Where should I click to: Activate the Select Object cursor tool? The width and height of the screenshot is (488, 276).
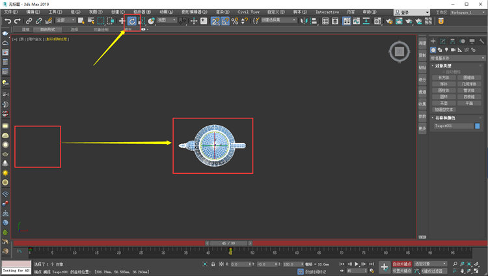[x=81, y=21]
